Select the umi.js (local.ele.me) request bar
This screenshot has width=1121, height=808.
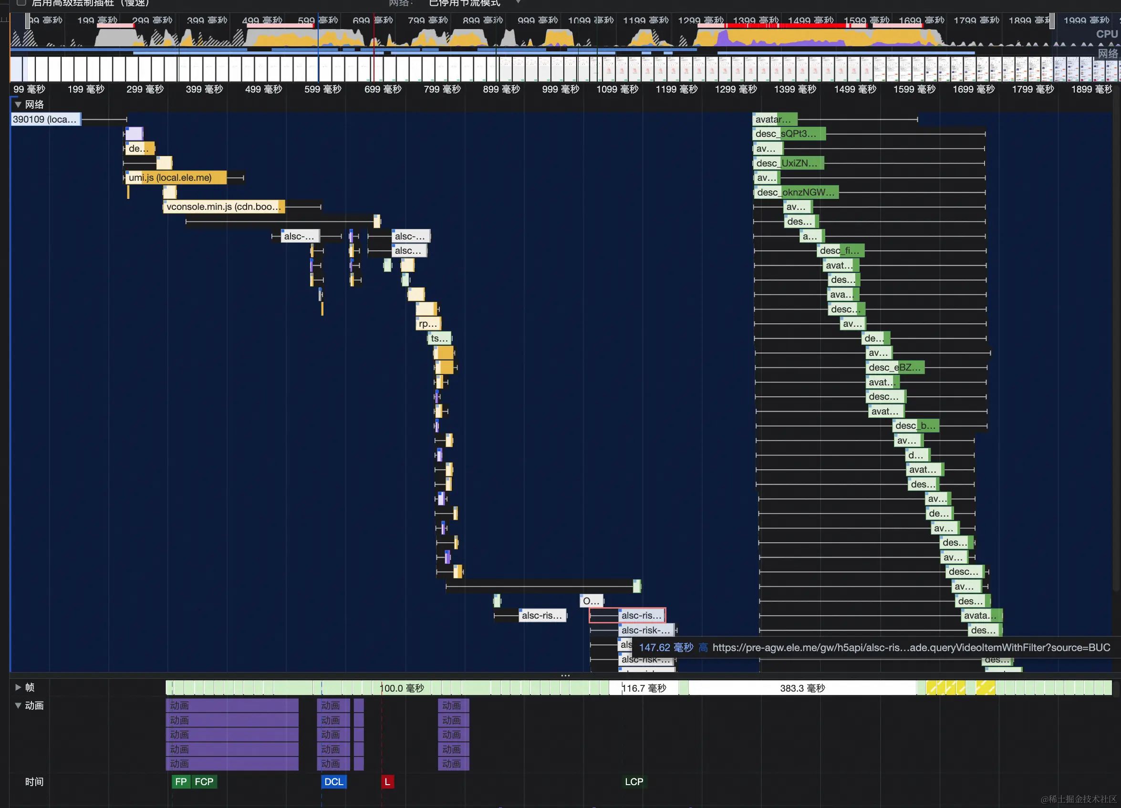pyautogui.click(x=176, y=177)
